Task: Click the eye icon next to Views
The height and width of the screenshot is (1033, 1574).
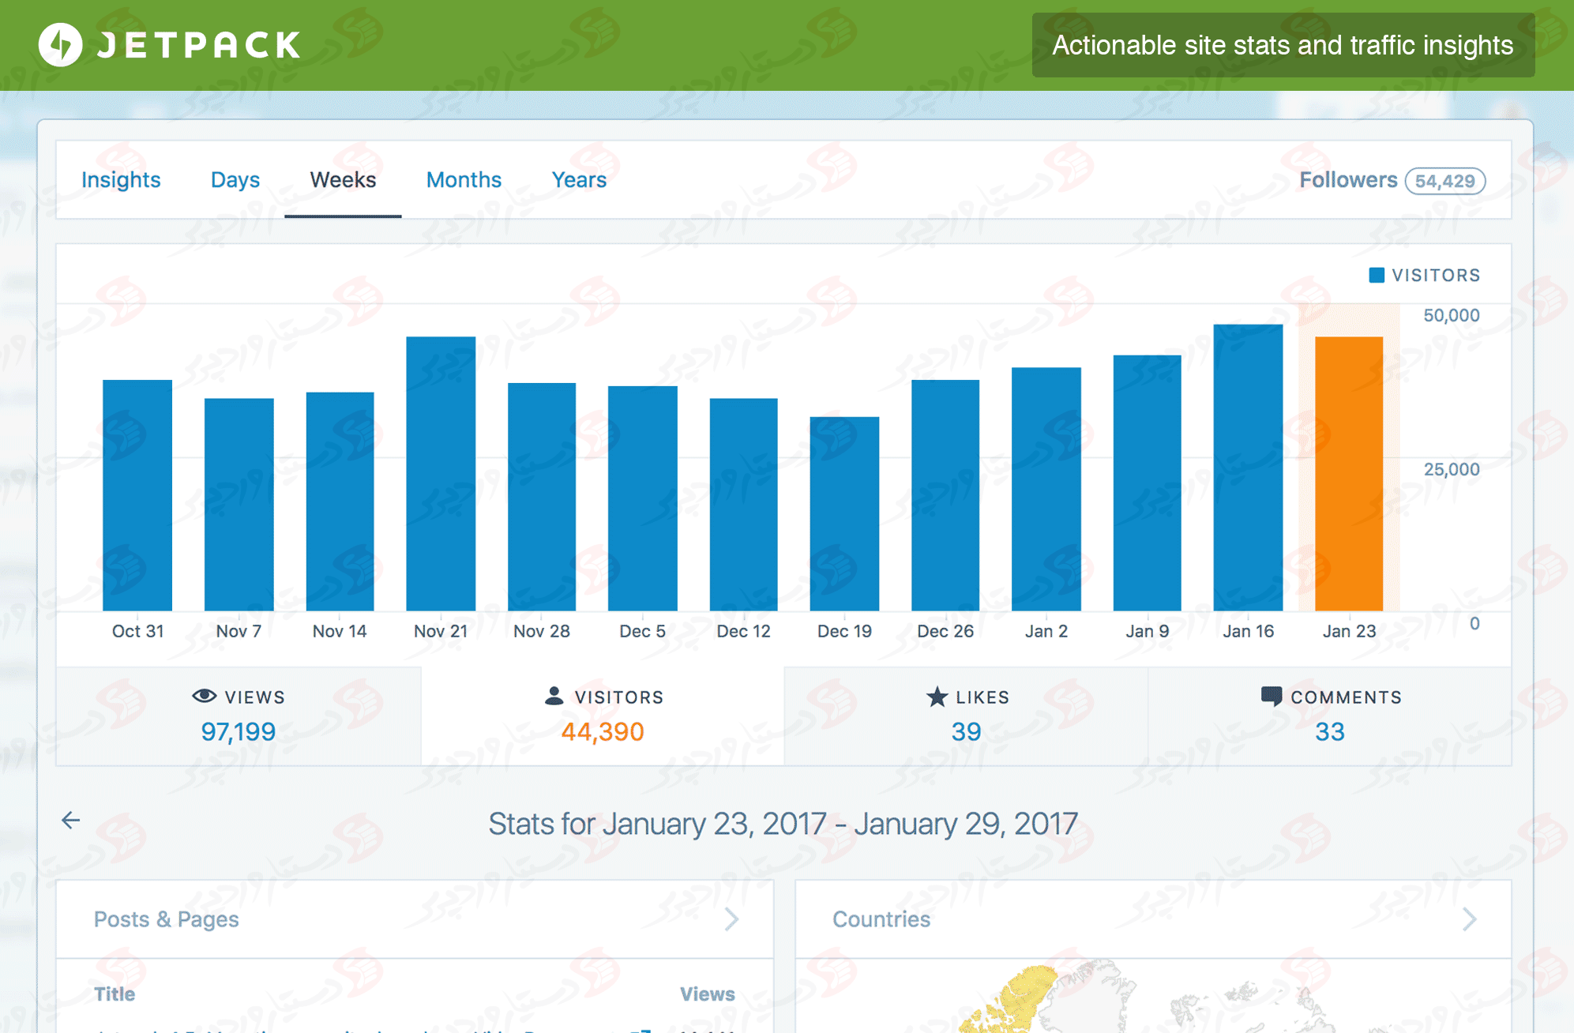Action: [x=204, y=696]
